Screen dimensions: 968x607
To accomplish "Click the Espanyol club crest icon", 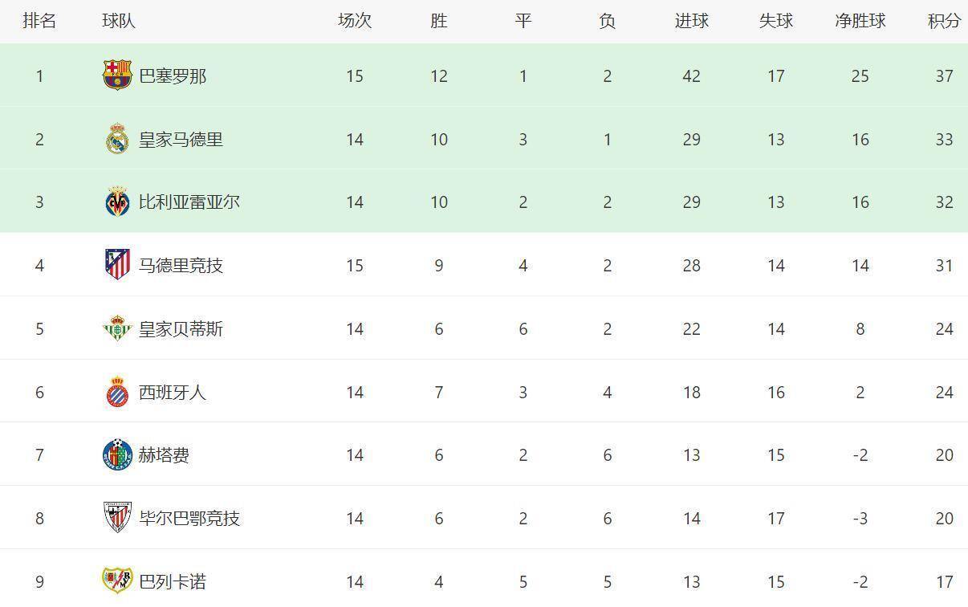I will coord(117,392).
